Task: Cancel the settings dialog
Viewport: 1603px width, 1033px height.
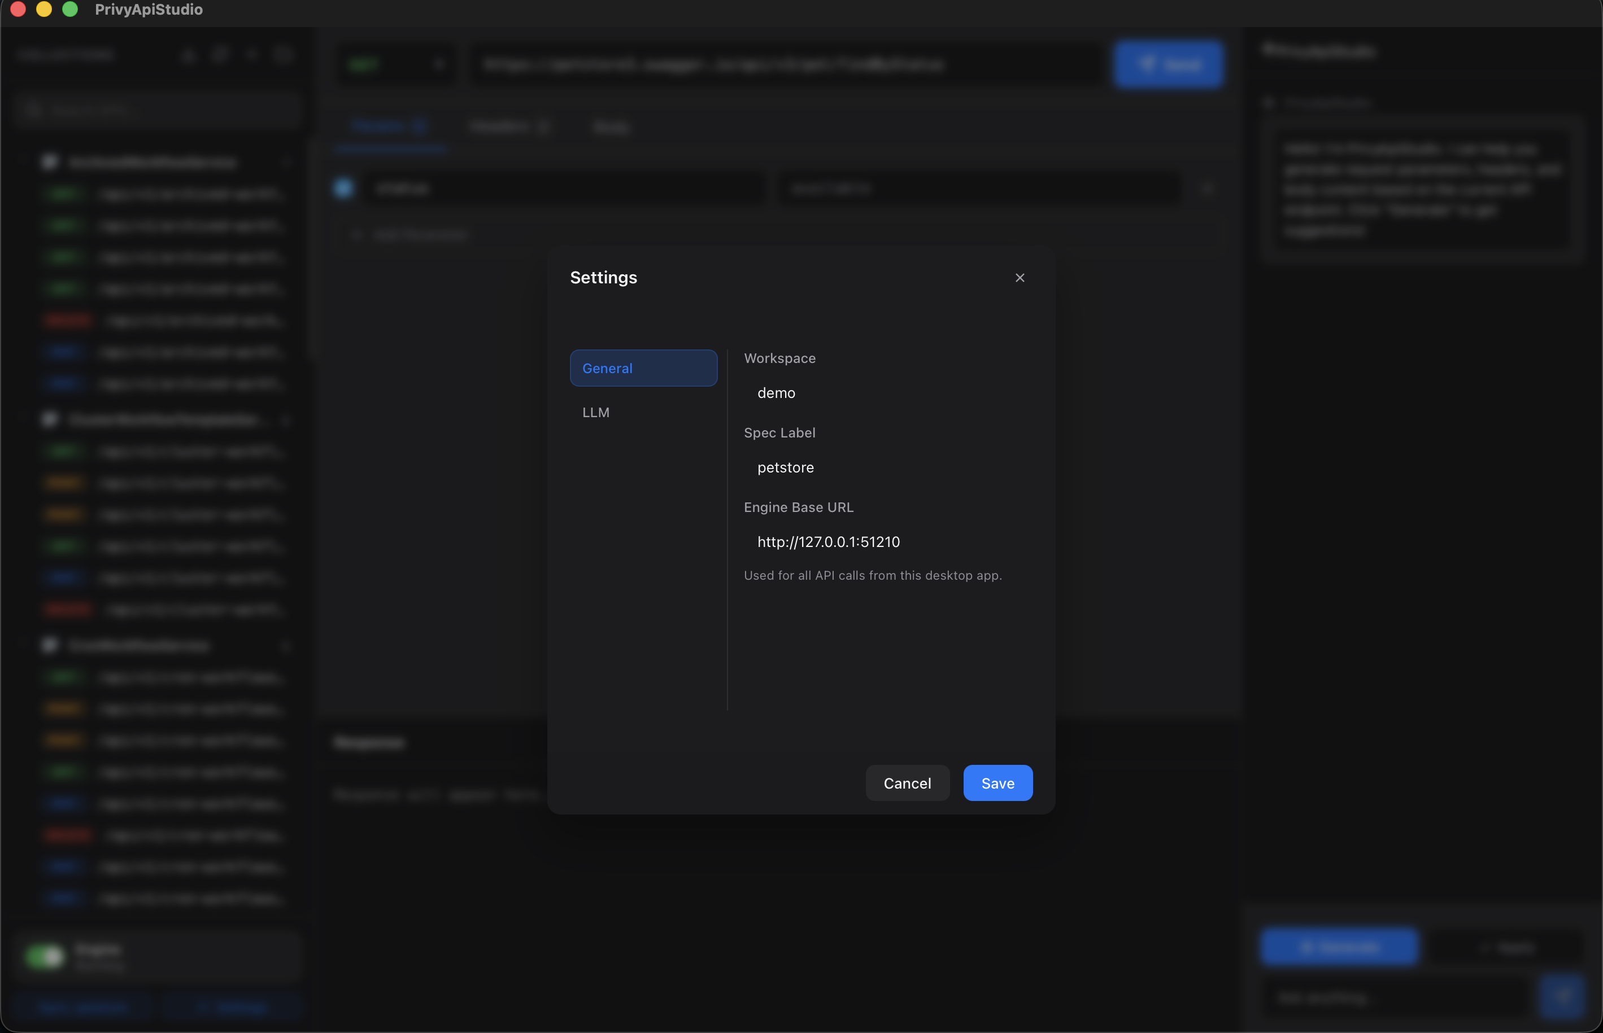Action: click(x=907, y=783)
